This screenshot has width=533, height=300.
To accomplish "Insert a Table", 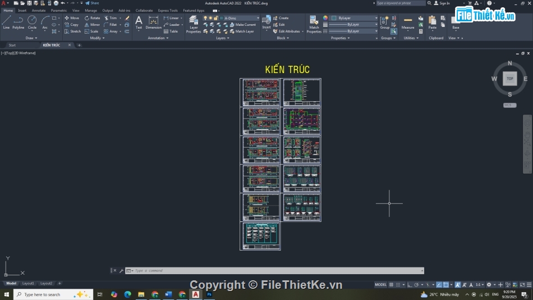I will click(171, 31).
